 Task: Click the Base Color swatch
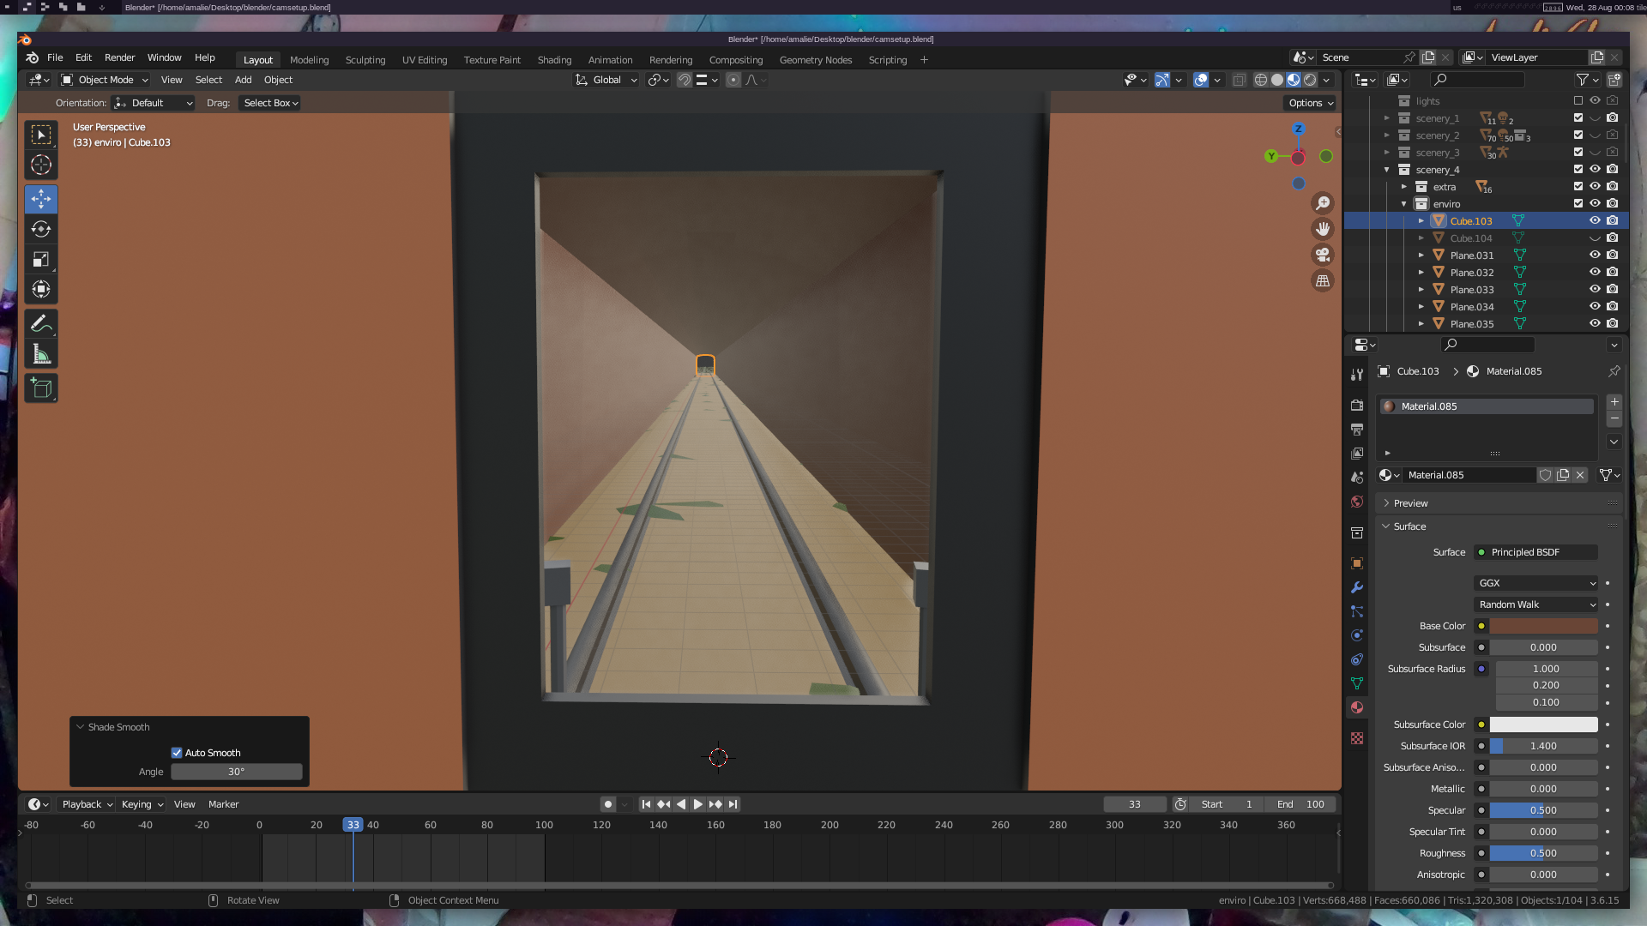pyautogui.click(x=1542, y=626)
